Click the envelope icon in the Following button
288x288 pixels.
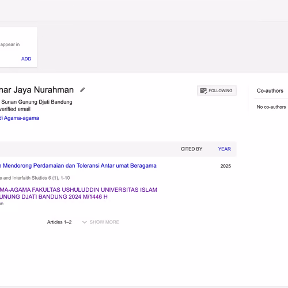click(203, 90)
